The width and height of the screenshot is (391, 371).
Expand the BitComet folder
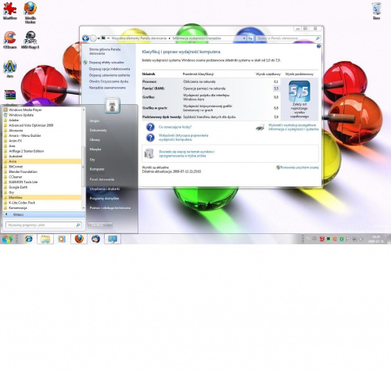coord(42,167)
